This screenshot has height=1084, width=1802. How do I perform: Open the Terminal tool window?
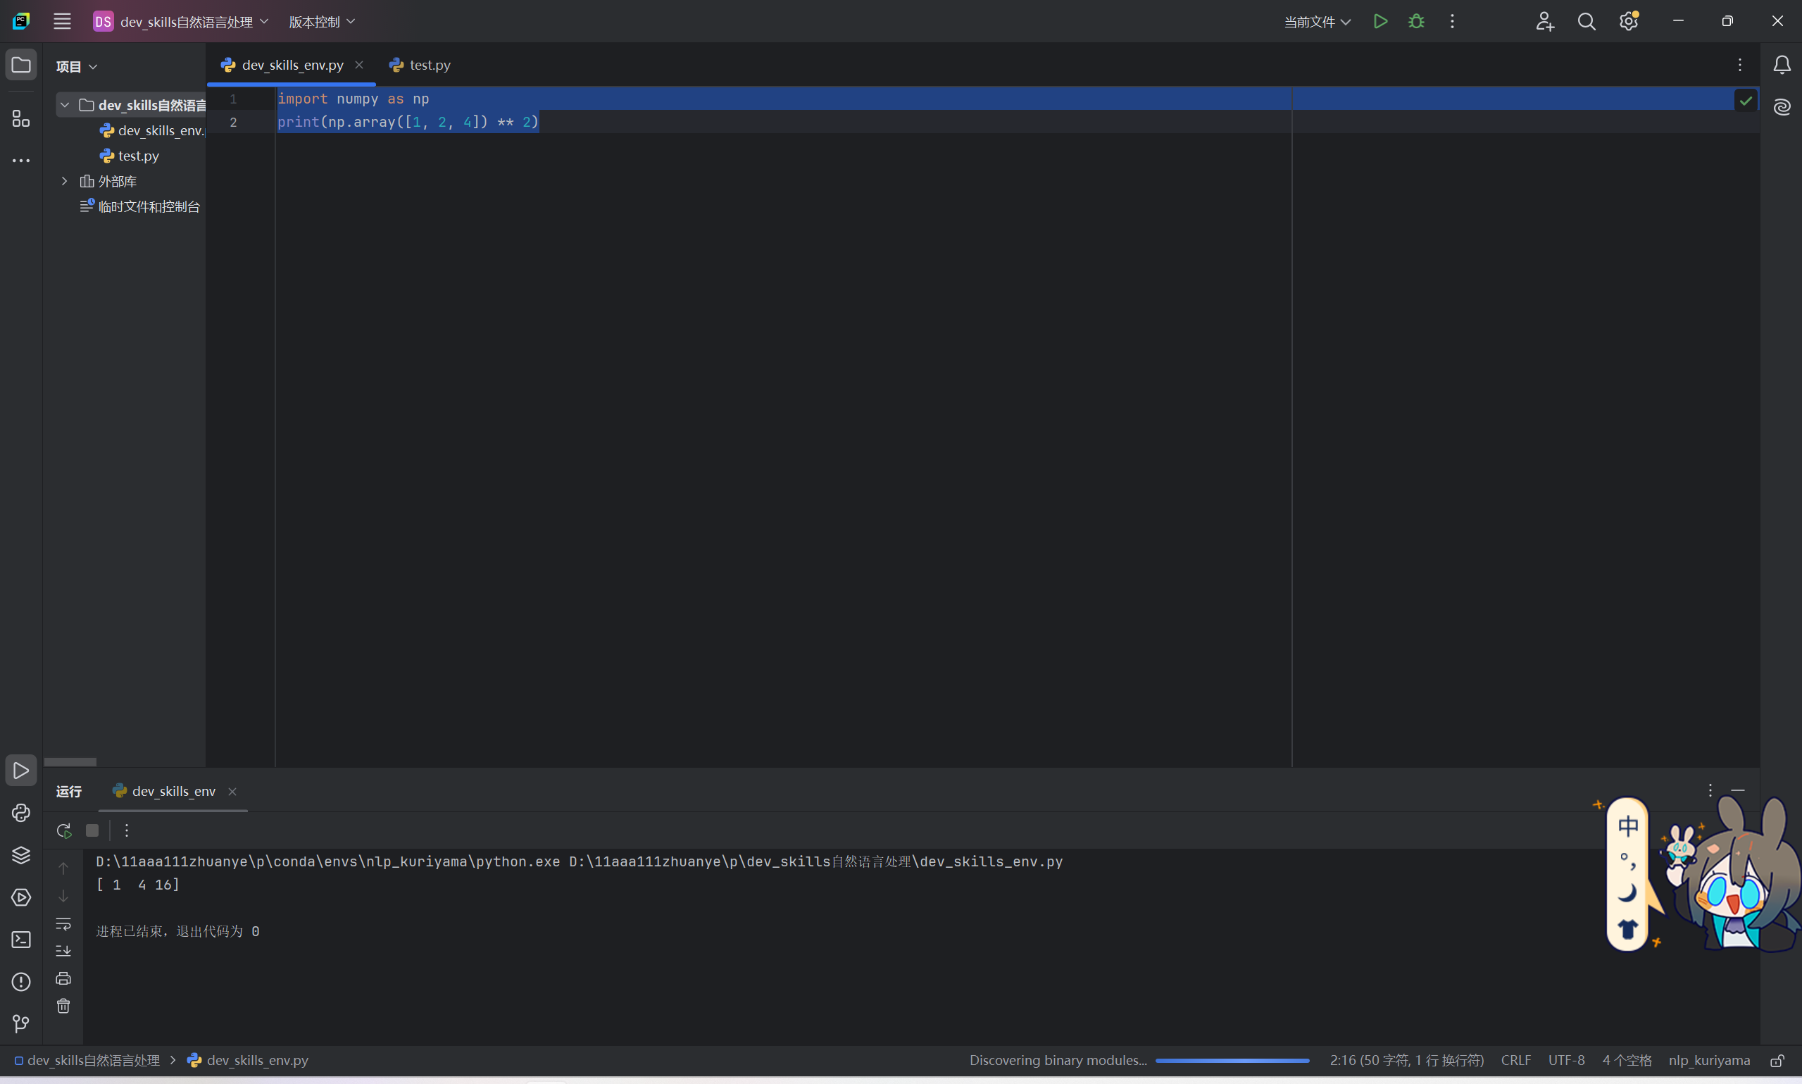click(x=21, y=940)
